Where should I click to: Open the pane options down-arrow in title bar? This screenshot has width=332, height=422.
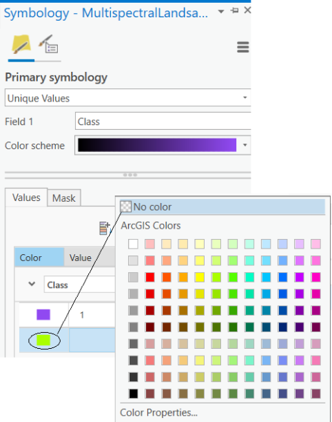221,11
